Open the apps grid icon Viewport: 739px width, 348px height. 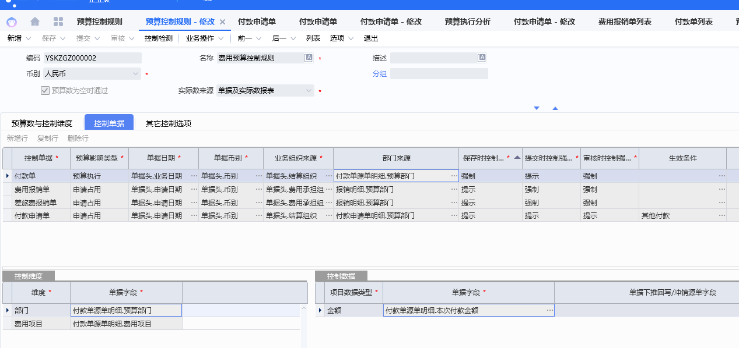58,22
